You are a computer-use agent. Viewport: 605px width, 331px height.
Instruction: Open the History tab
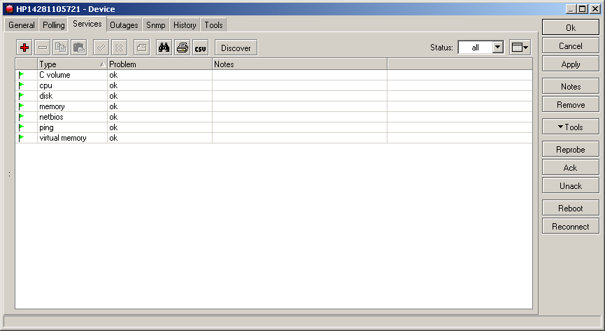(185, 25)
